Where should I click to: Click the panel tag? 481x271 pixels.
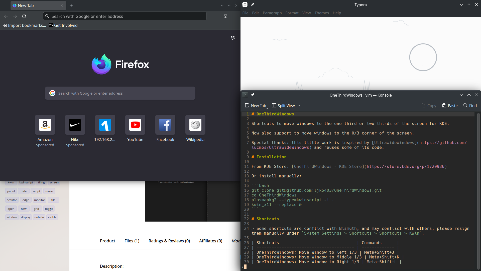click(11, 191)
